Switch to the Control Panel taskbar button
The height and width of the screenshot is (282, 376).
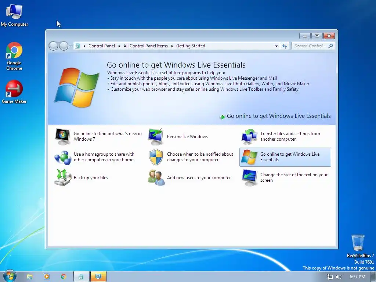pyautogui.click(x=81, y=277)
